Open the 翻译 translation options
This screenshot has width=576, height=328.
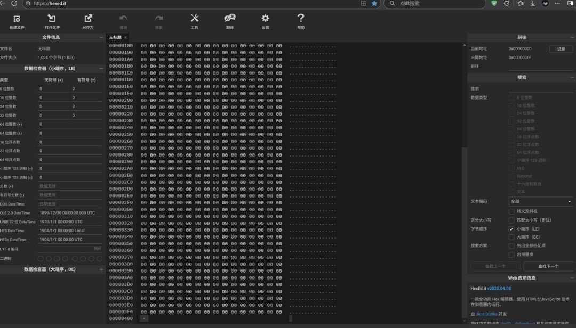tap(230, 22)
